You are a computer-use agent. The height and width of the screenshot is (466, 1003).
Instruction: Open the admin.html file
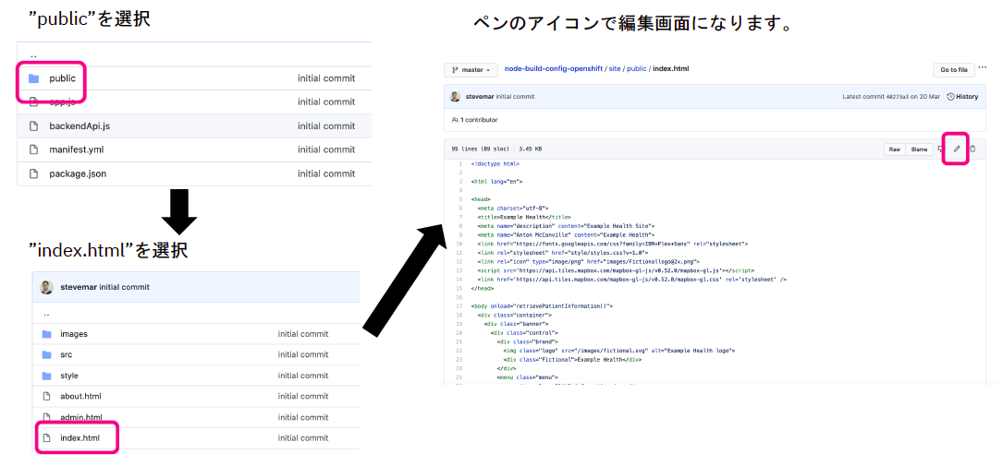click(x=81, y=417)
